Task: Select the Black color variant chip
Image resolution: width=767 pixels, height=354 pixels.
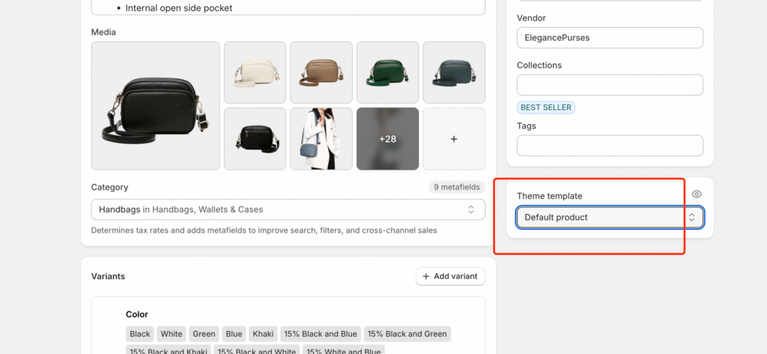Action: (140, 334)
